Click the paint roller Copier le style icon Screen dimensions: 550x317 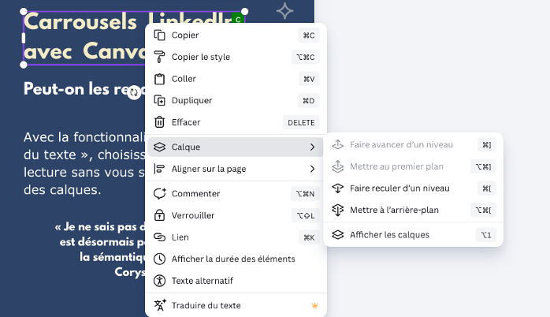[159, 57]
